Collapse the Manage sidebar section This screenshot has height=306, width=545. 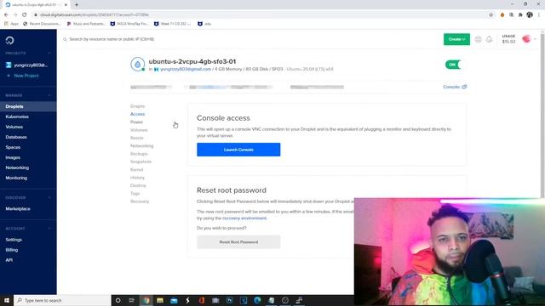(49, 95)
